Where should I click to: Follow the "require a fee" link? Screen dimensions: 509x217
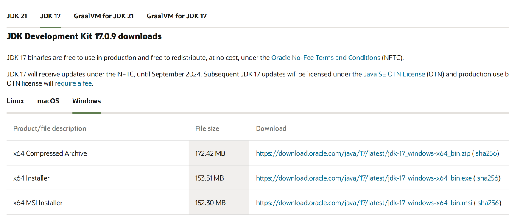(x=73, y=83)
